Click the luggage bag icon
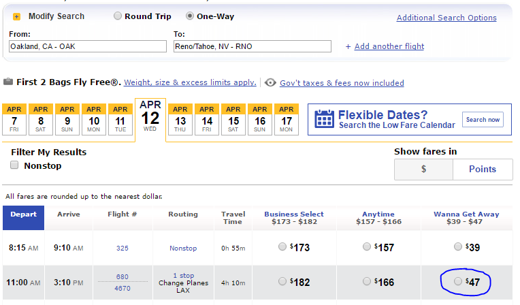 (x=8, y=82)
